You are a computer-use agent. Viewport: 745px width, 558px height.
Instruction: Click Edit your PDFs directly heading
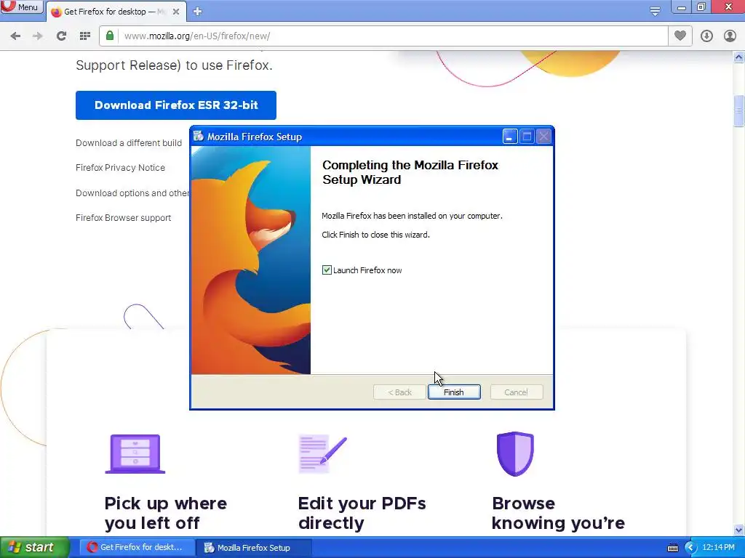[x=362, y=513]
